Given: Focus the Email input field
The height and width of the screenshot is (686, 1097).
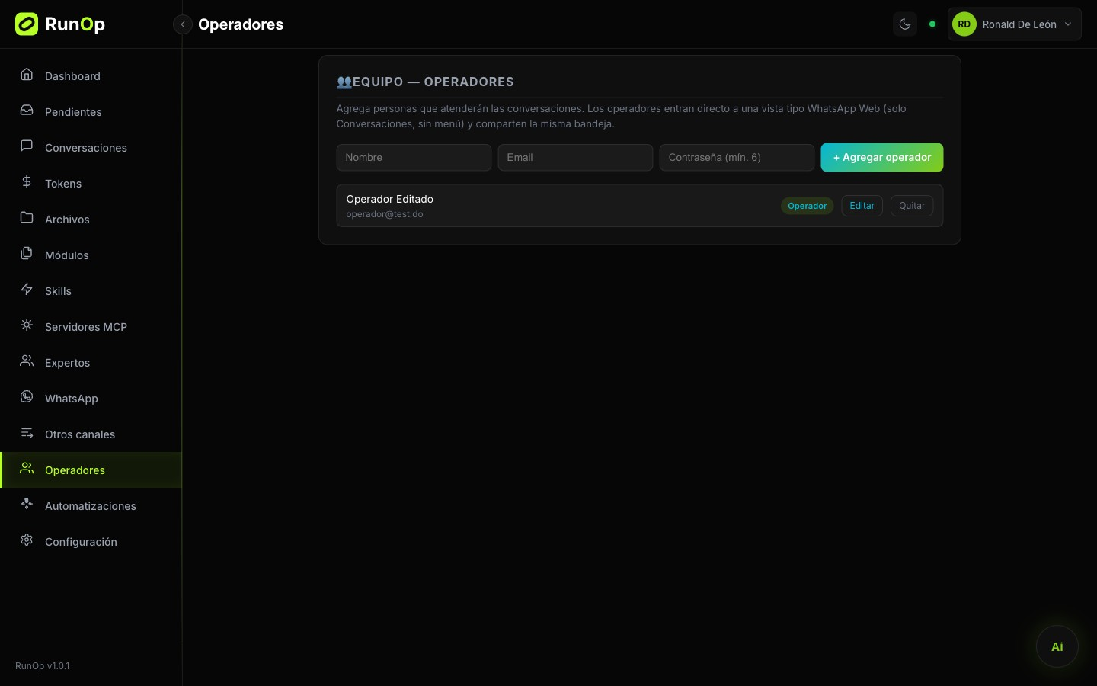Looking at the screenshot, I should (575, 158).
